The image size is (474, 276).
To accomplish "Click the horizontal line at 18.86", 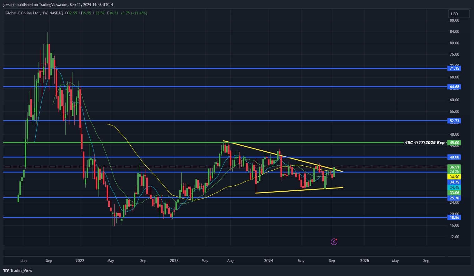I will click(x=225, y=218).
